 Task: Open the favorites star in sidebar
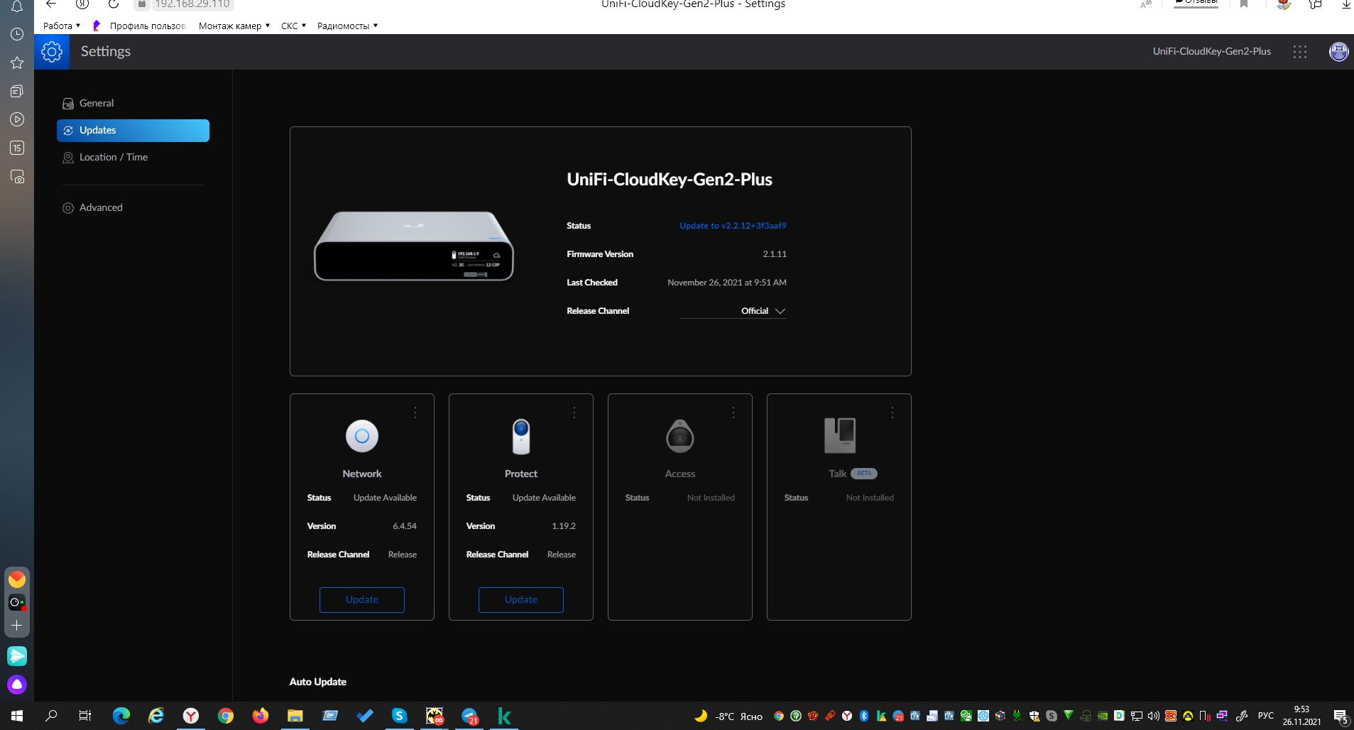(x=17, y=62)
